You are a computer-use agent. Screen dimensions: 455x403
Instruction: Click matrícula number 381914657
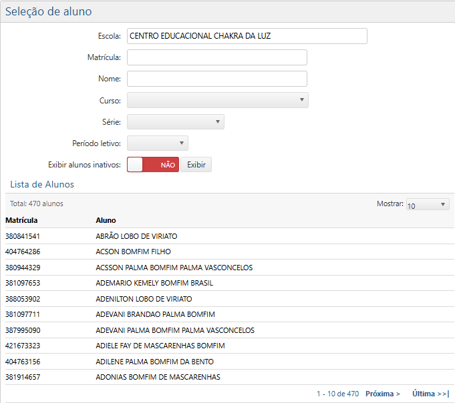tap(23, 377)
